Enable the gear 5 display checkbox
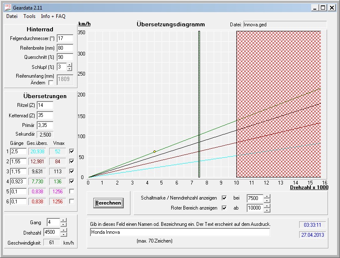This screenshot has height=258, width=340. pos(72,191)
